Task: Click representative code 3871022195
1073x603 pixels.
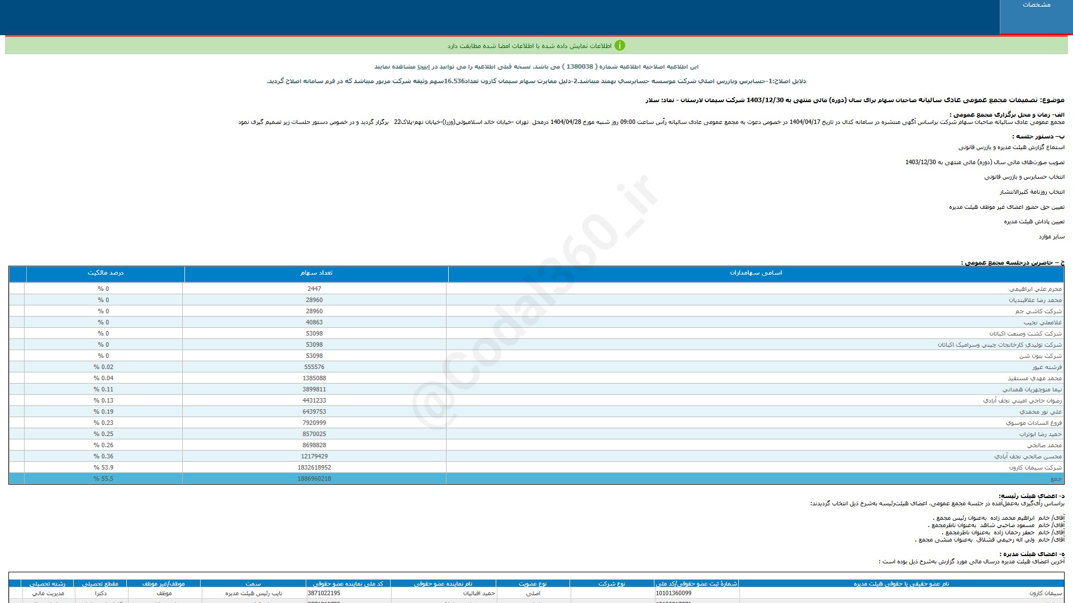Action: click(x=324, y=593)
